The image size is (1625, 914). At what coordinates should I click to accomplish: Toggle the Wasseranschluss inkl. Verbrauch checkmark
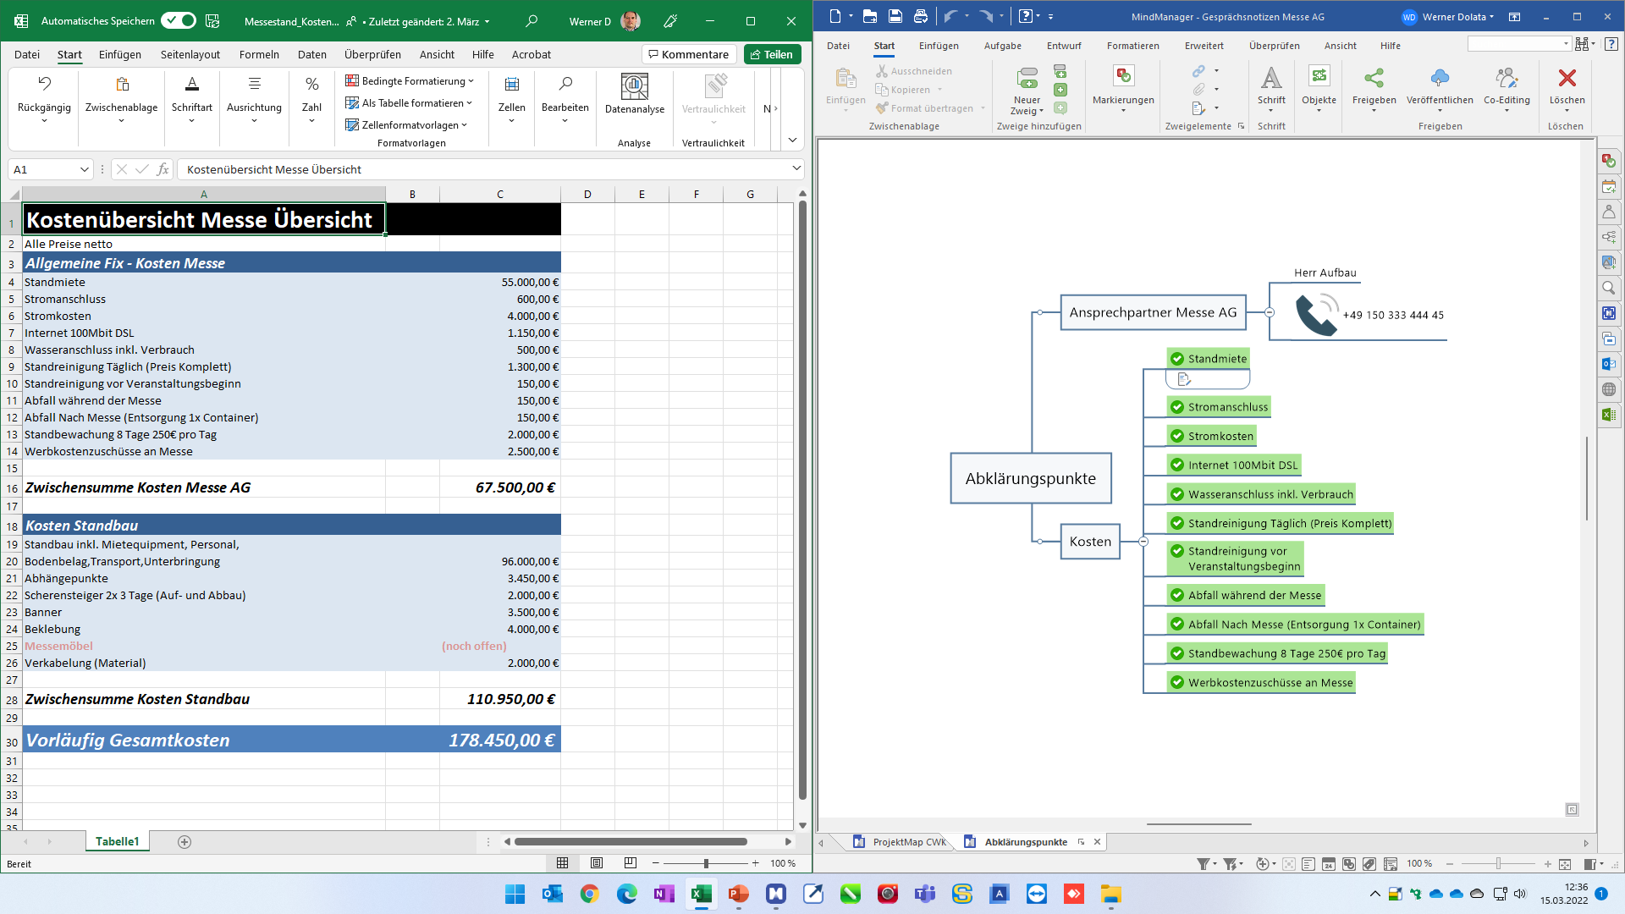[1176, 494]
